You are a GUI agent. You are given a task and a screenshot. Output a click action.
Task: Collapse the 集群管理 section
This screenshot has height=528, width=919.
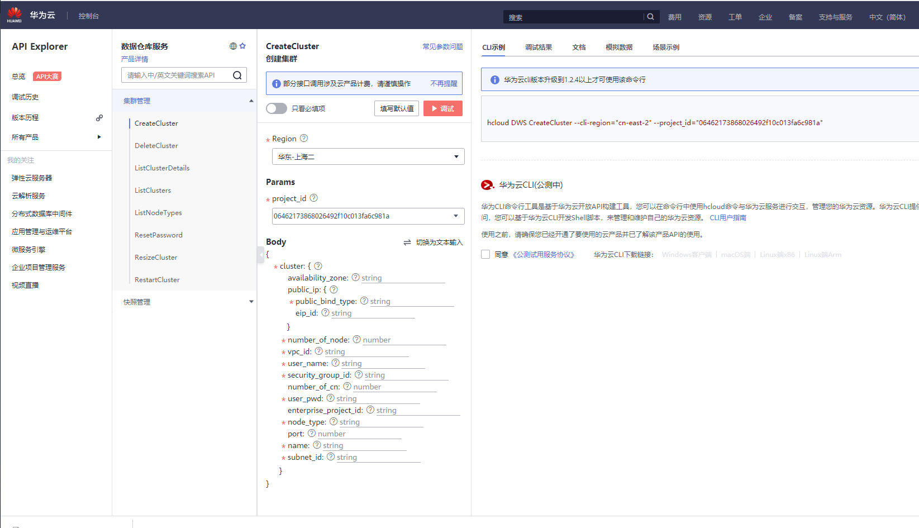coord(251,101)
